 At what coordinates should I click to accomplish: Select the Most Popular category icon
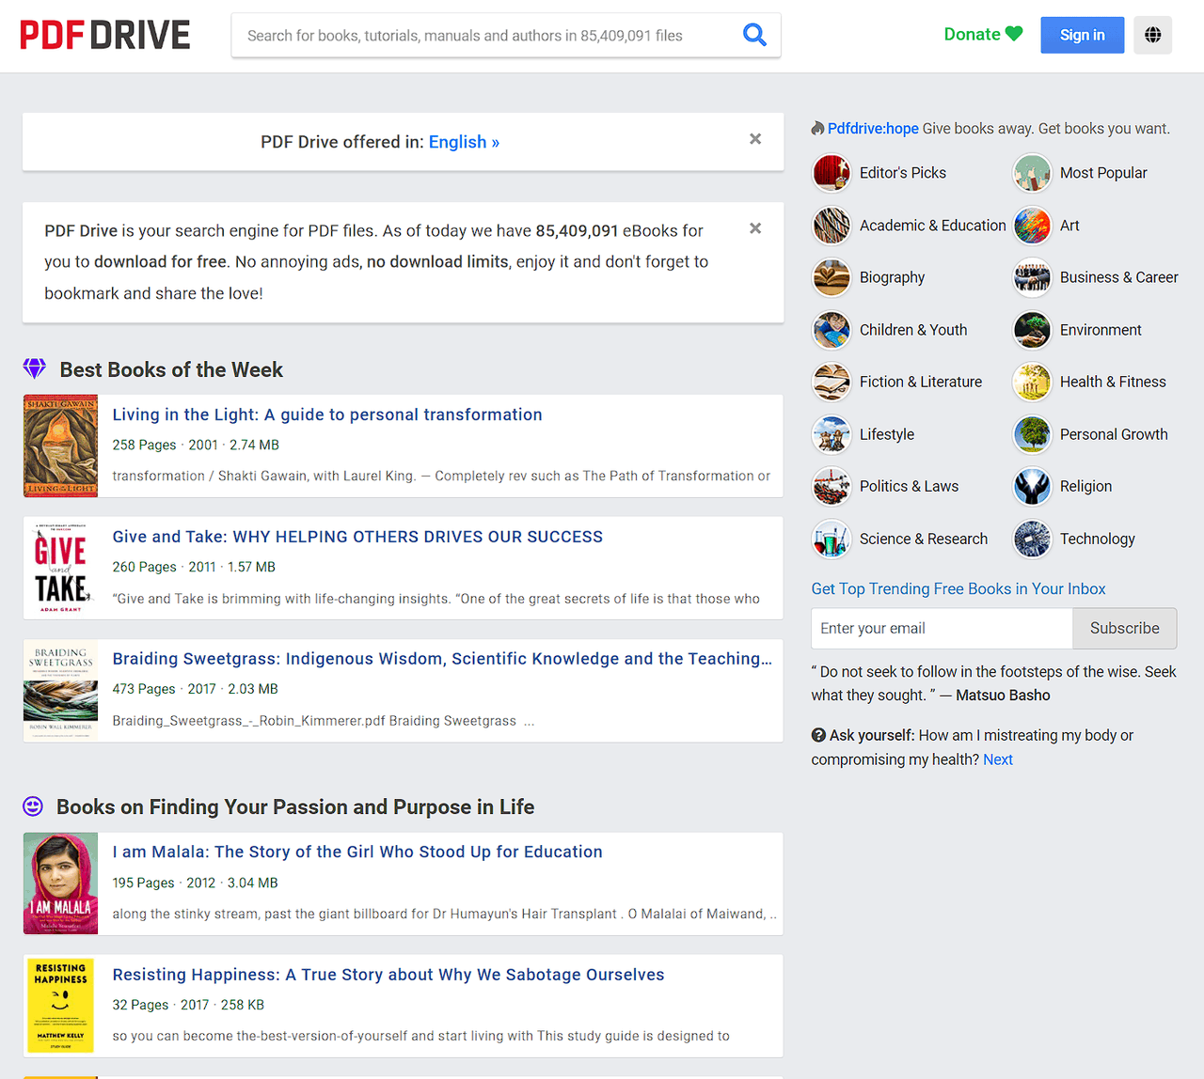[x=1032, y=173]
